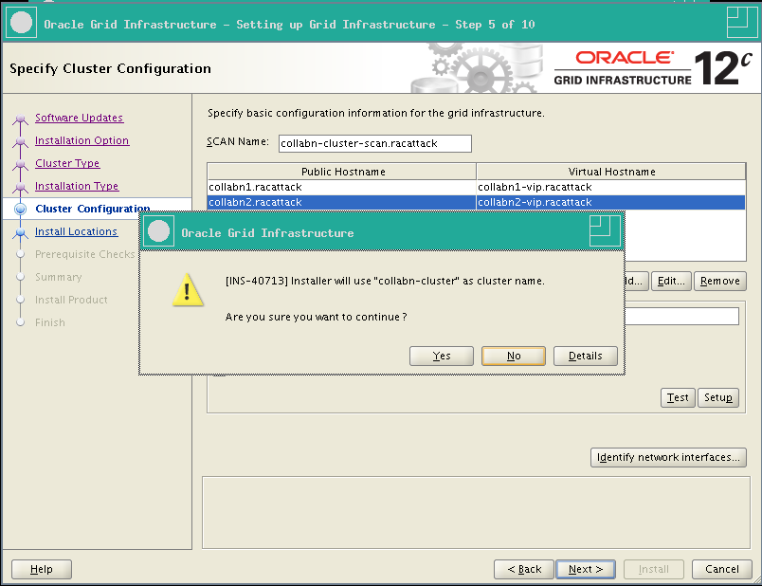Image resolution: width=762 pixels, height=586 pixels.
Task: Click the main installer window menu circle icon
Action: (21, 23)
